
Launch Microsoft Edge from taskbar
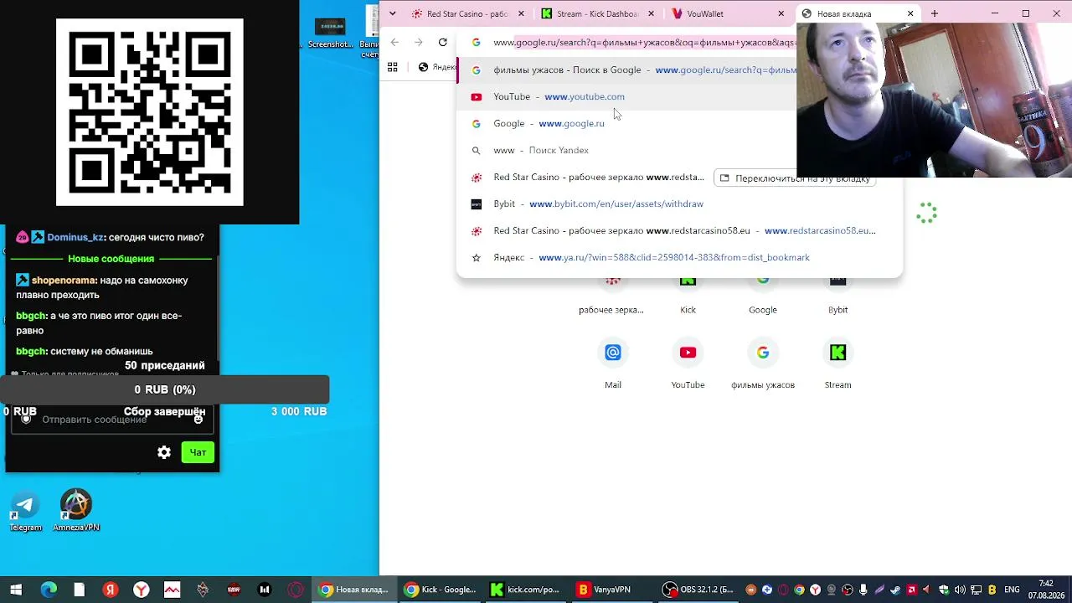pos(49,590)
